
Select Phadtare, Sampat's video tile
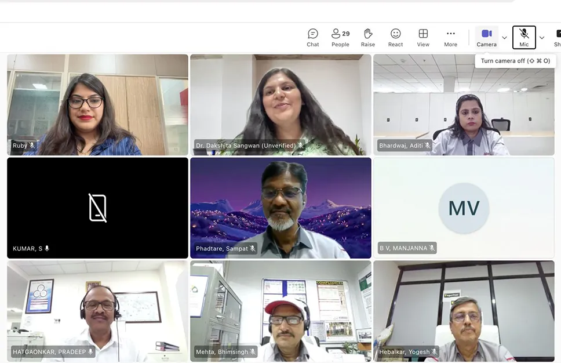(x=280, y=208)
